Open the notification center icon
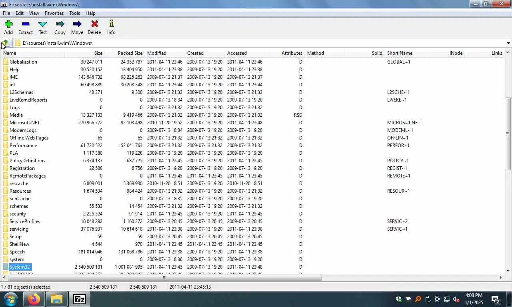 (495, 299)
